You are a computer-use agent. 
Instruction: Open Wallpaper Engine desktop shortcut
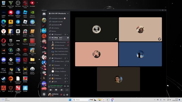(x=18, y=14)
